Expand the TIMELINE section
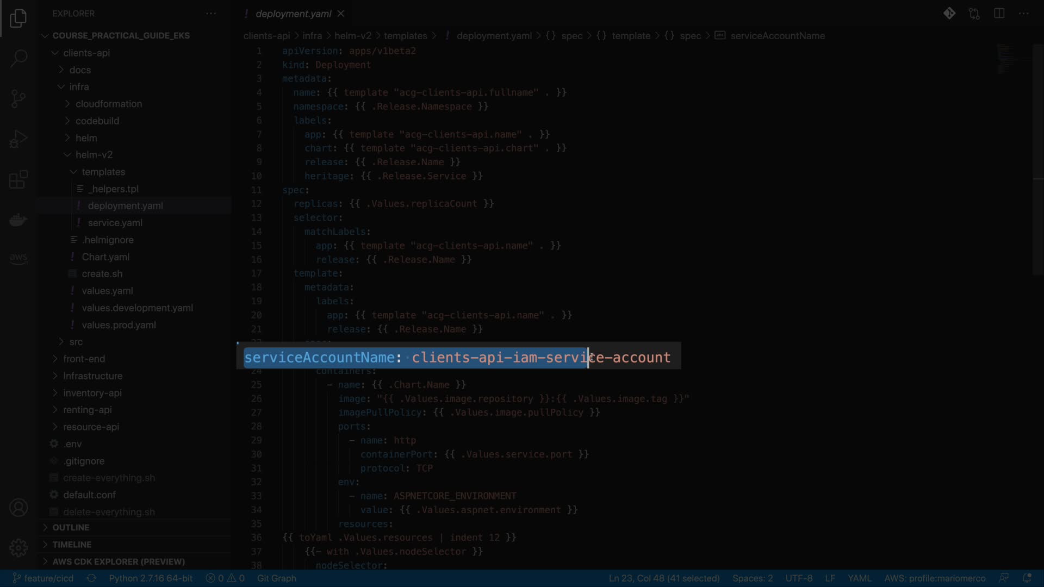This screenshot has height=587, width=1044. (72, 544)
